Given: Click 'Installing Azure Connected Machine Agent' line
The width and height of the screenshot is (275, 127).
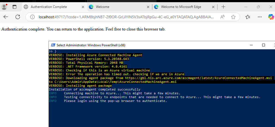Looking at the screenshot, I should 95,55.
